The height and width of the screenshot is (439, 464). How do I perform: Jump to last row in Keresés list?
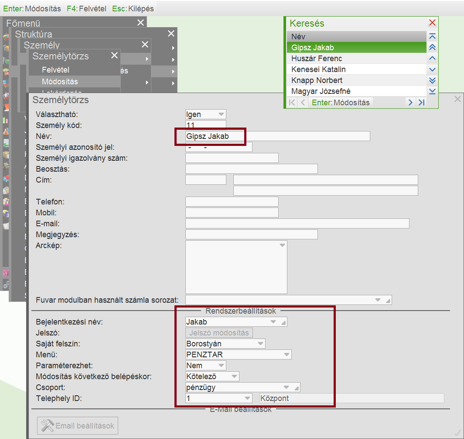pos(432,91)
